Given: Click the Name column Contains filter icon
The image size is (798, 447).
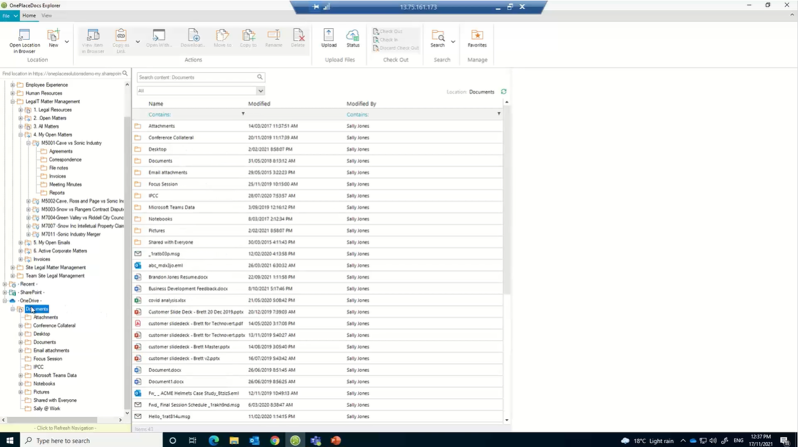Looking at the screenshot, I should coord(243,113).
